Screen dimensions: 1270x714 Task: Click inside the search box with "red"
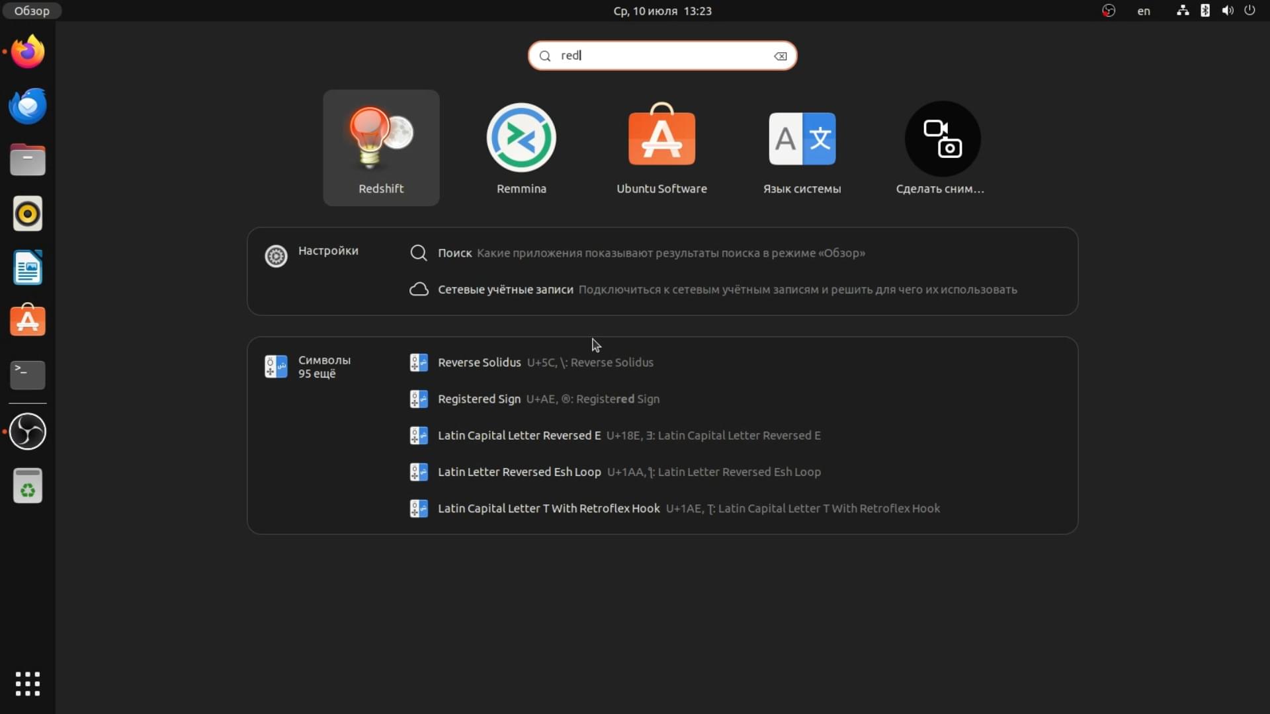[x=662, y=56]
